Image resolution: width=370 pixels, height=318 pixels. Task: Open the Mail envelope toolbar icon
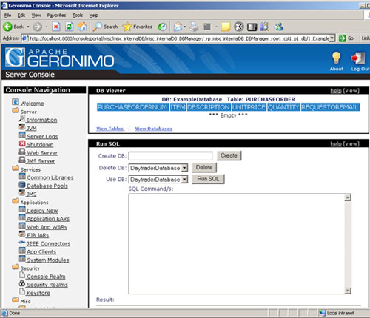coord(178,27)
